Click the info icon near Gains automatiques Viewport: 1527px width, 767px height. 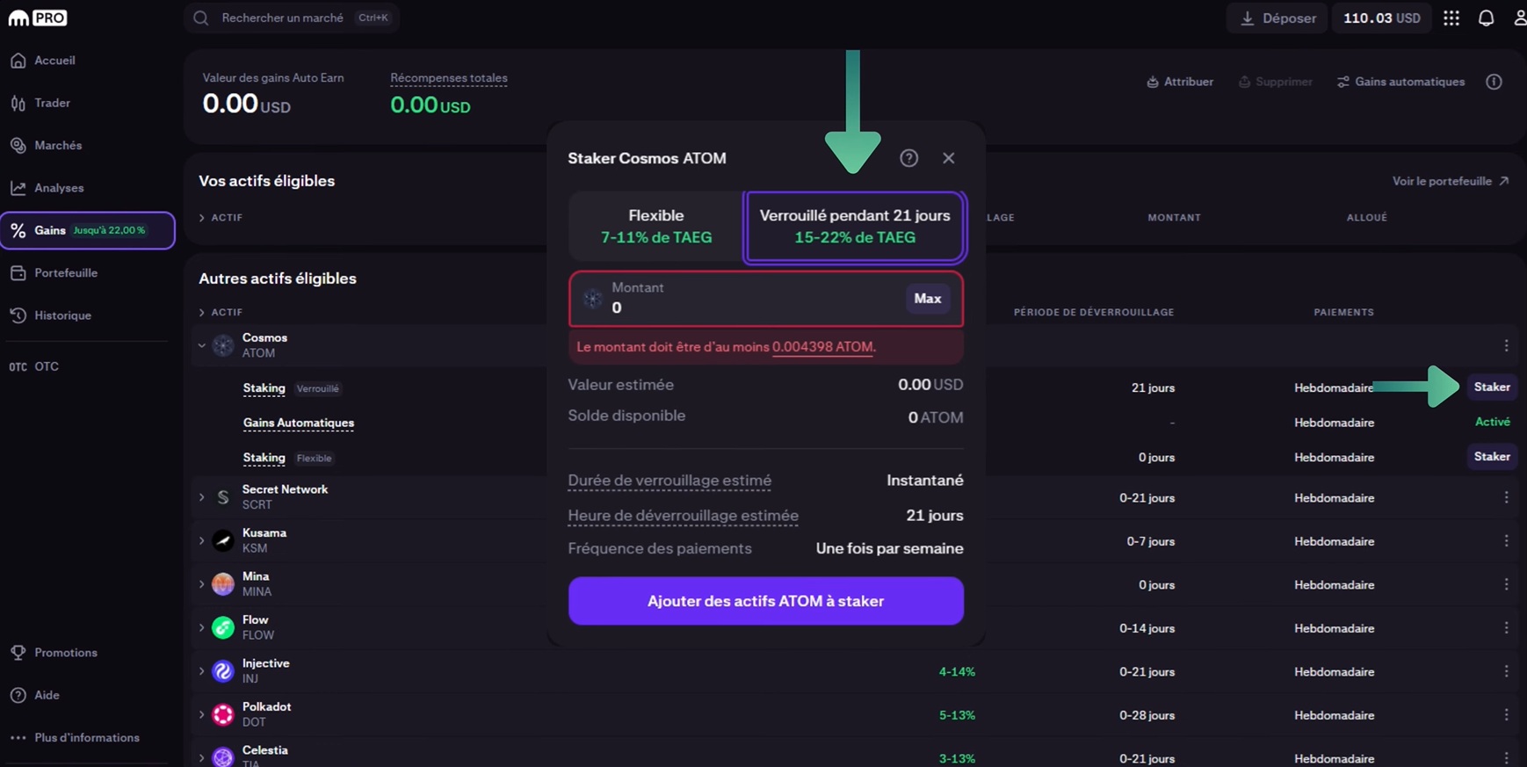coord(1494,82)
